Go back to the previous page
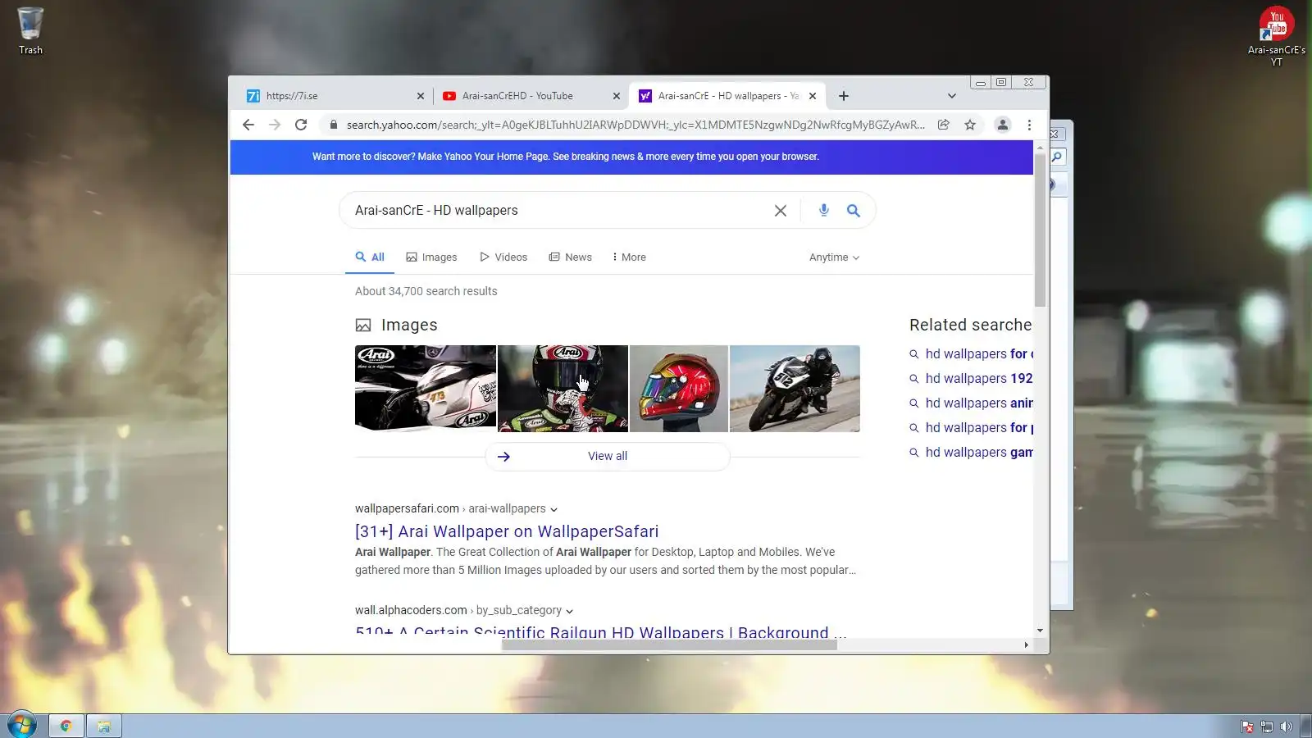1312x738 pixels. click(x=248, y=125)
